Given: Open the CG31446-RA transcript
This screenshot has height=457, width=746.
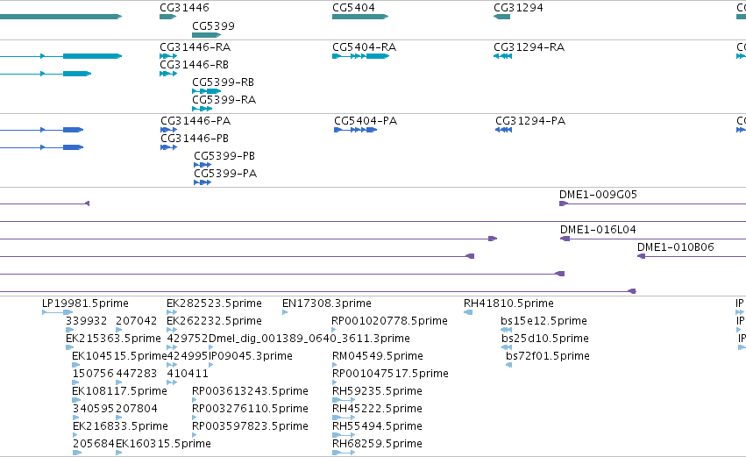Looking at the screenshot, I should pyautogui.click(x=168, y=56).
